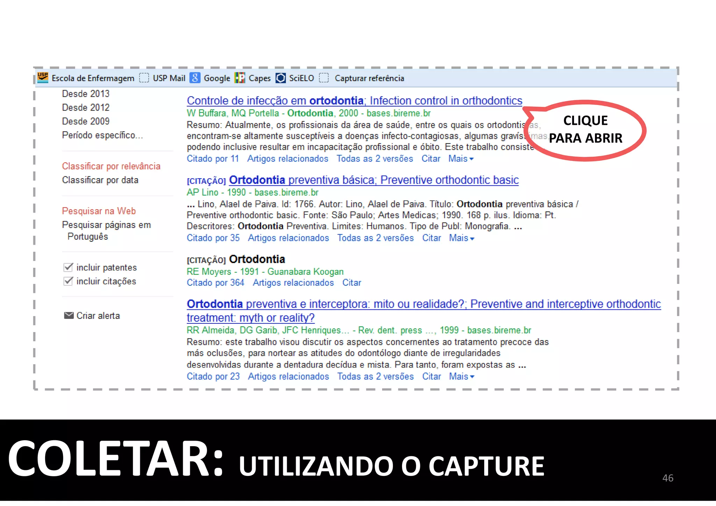716x506 pixels.
Task: Open Citado por 11 citations
Action: point(213,159)
